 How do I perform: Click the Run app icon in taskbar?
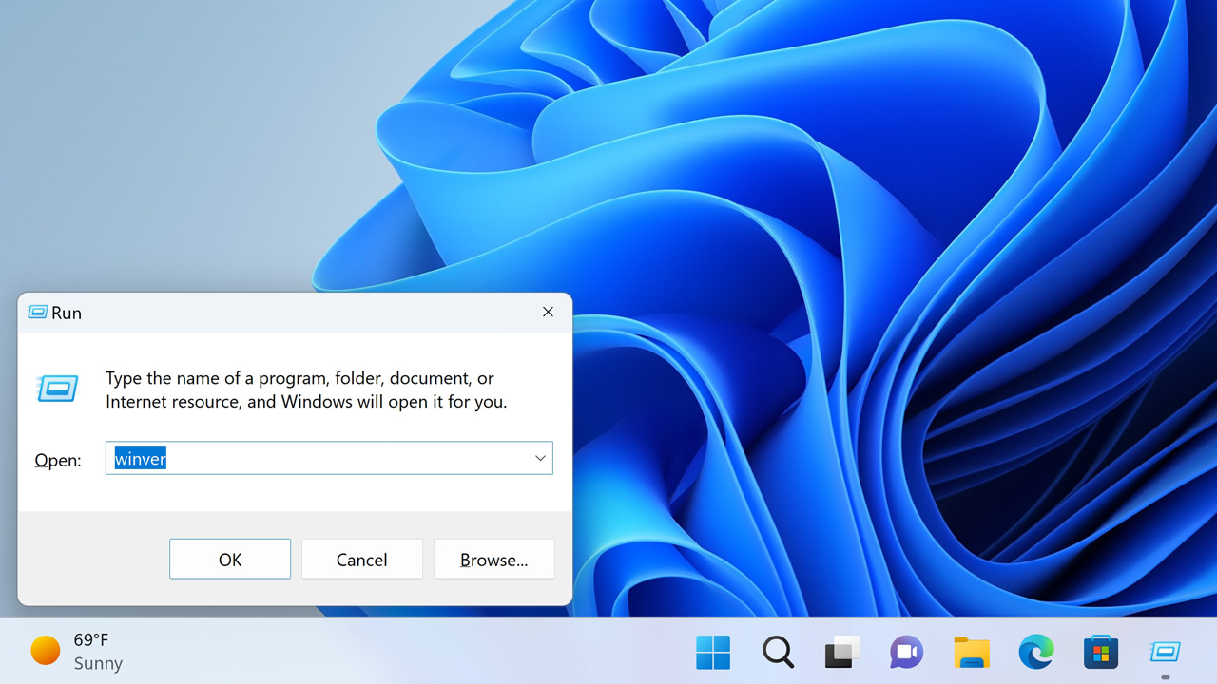click(x=1165, y=652)
